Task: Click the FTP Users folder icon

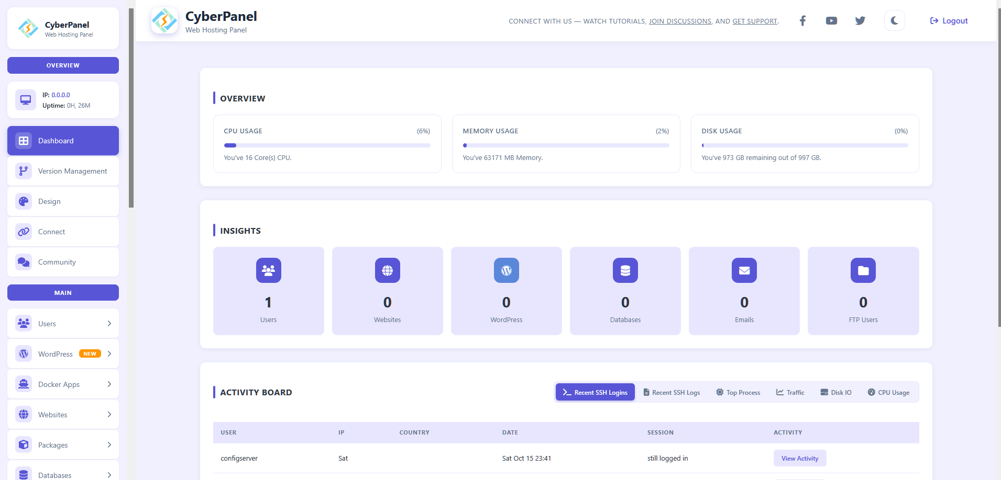Action: pyautogui.click(x=863, y=270)
